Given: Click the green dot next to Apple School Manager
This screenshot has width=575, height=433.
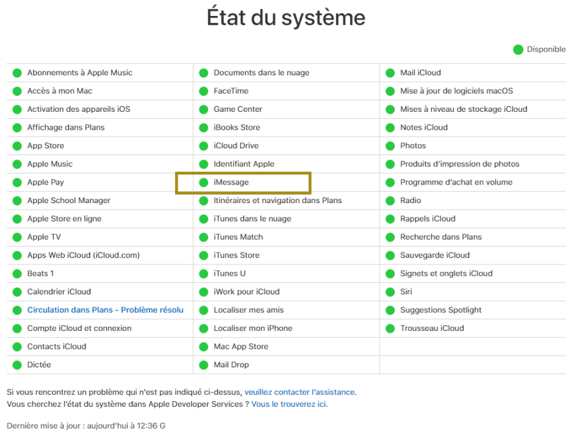Looking at the screenshot, I should click(x=17, y=201).
